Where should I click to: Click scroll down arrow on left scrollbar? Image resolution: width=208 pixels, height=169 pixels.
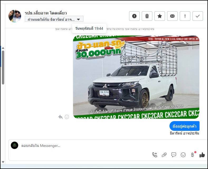3,162
